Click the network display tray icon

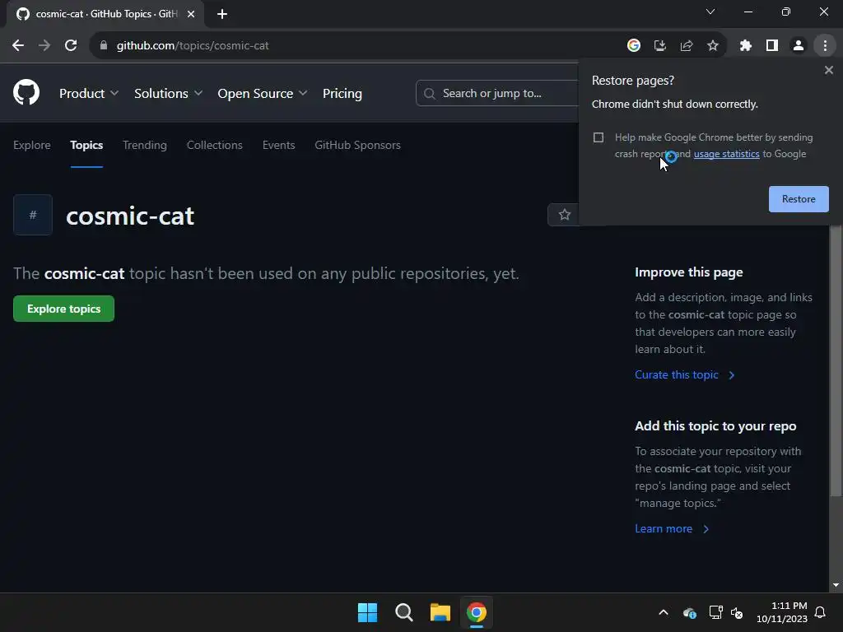[x=715, y=612]
